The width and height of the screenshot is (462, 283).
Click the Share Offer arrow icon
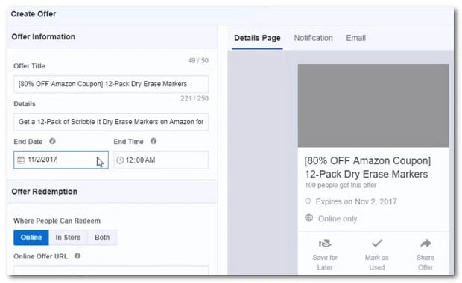(x=425, y=243)
